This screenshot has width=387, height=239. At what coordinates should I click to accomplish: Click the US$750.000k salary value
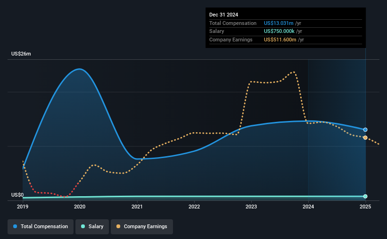point(279,32)
